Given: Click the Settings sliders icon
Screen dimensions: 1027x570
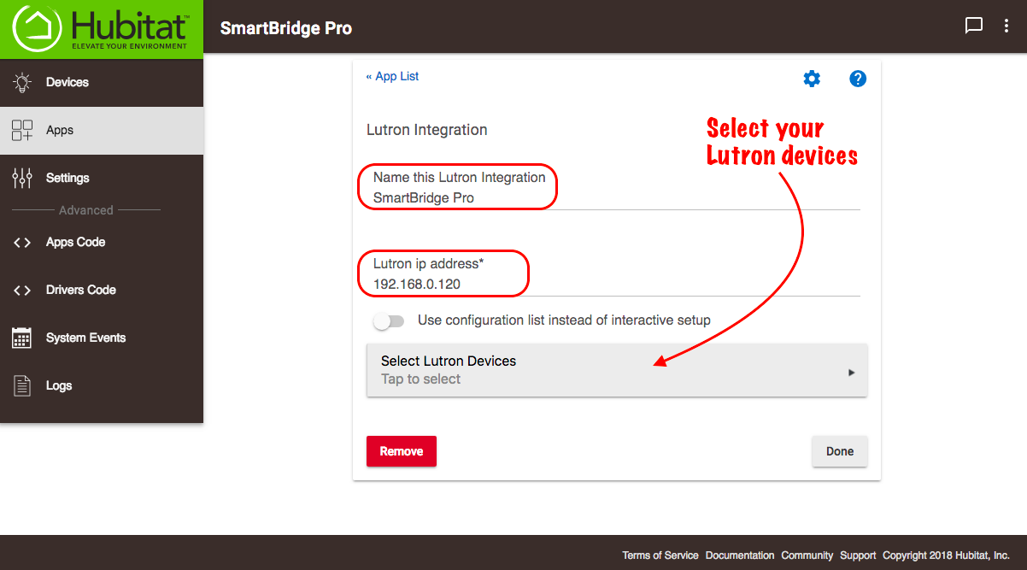Looking at the screenshot, I should pos(22,178).
